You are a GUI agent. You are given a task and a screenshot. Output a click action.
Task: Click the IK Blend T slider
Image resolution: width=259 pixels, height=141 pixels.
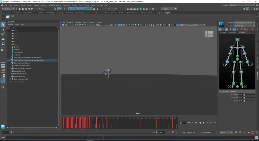pos(249,95)
